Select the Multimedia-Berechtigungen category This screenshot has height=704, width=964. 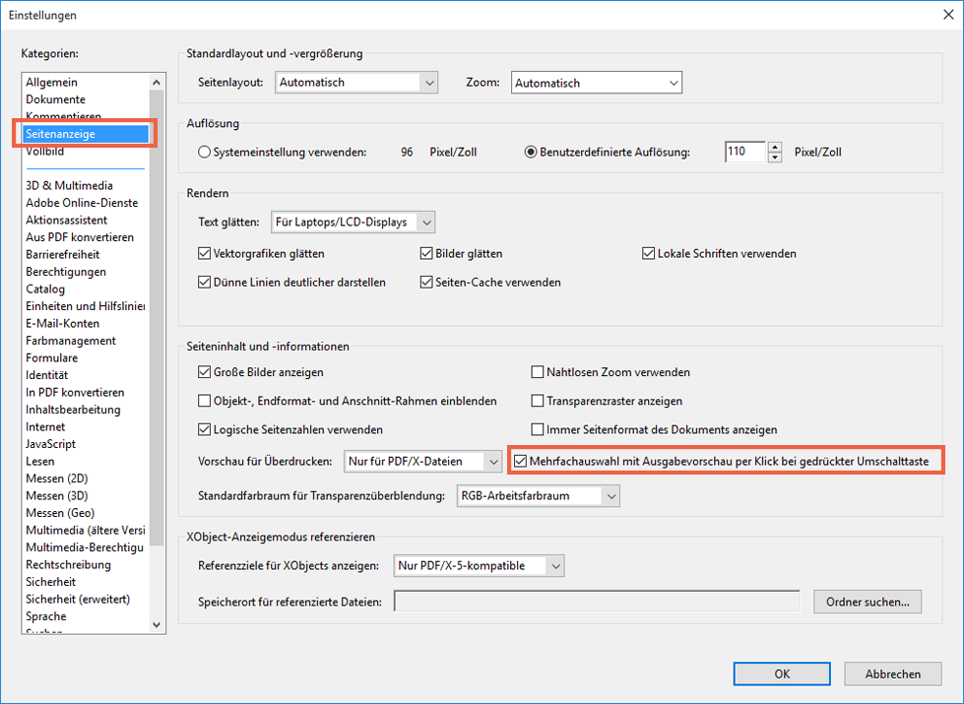click(x=85, y=547)
